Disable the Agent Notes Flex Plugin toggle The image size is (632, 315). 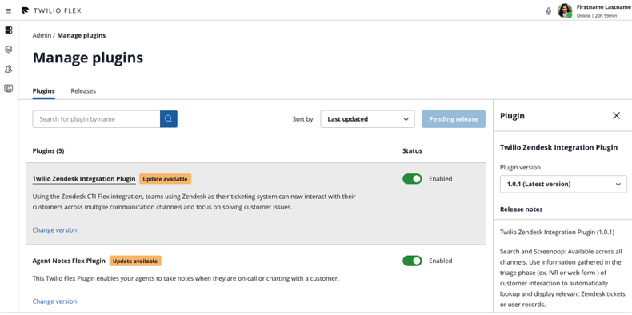(x=412, y=261)
